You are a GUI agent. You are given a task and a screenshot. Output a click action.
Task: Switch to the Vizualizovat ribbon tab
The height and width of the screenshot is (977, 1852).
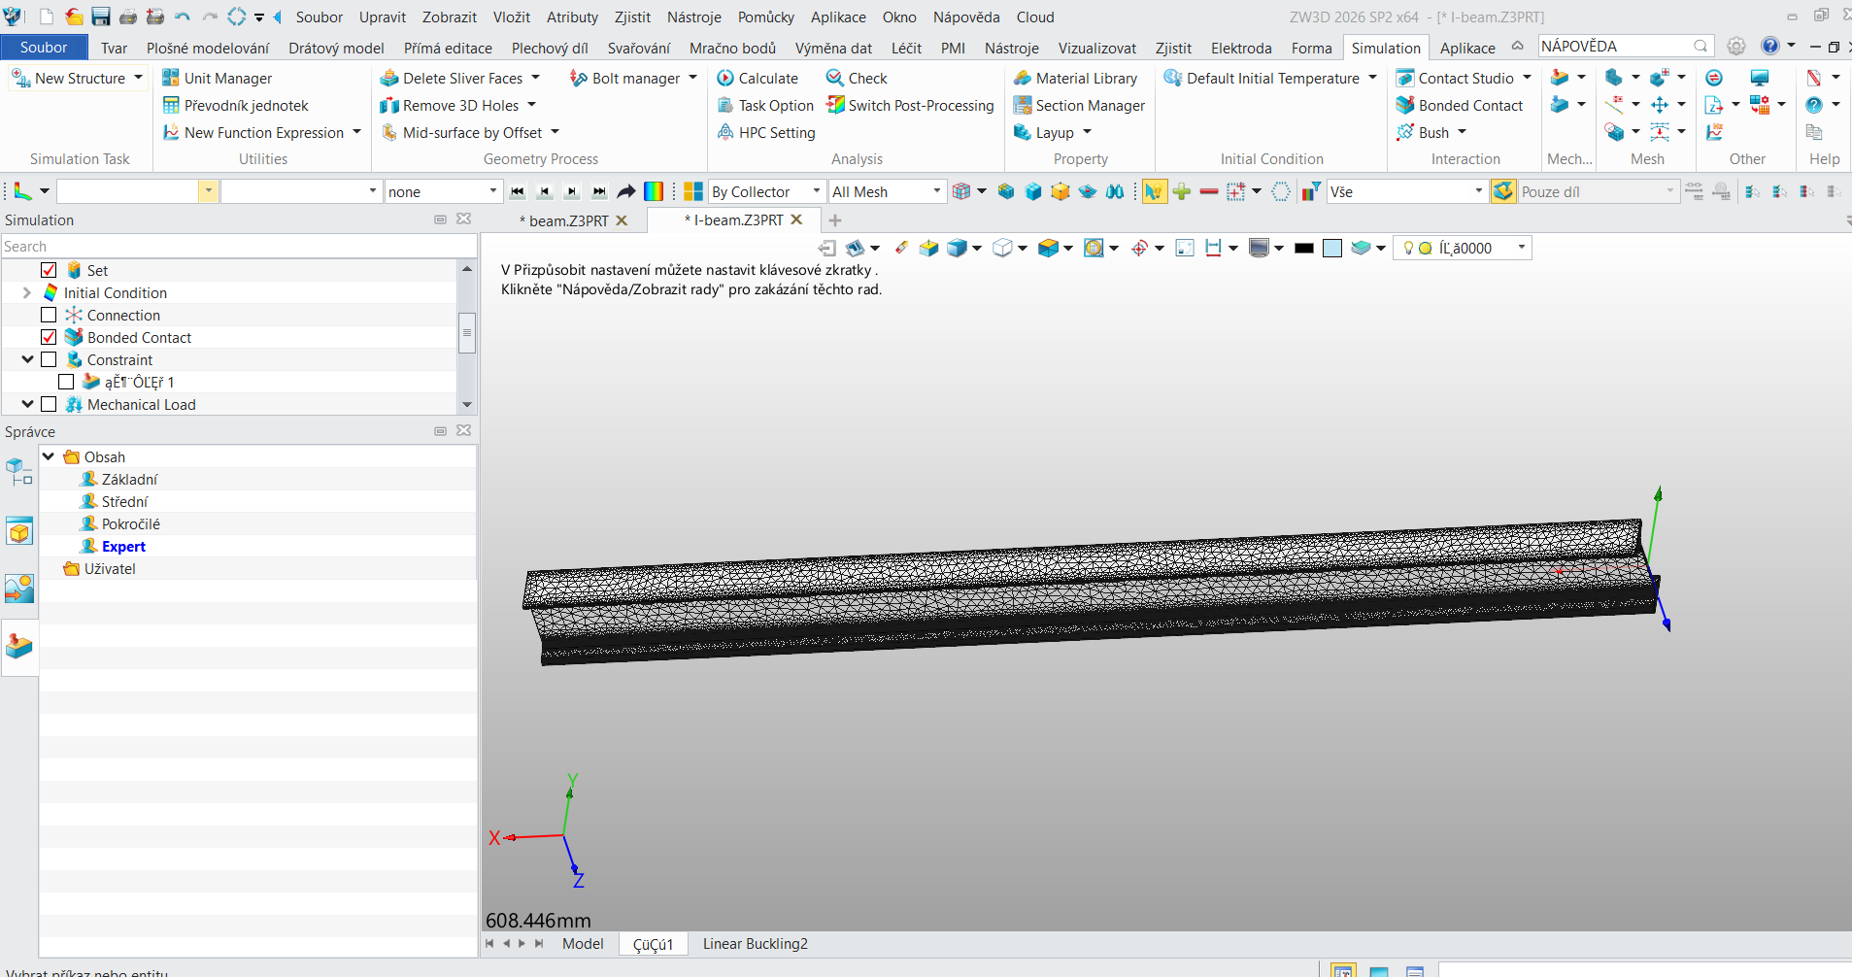1097,48
